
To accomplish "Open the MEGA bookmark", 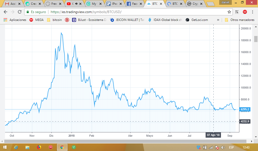I will [x=37, y=20].
